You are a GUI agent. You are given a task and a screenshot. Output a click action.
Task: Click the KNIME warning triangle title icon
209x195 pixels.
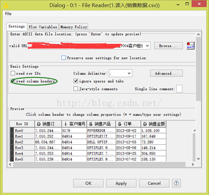(x=6, y=6)
